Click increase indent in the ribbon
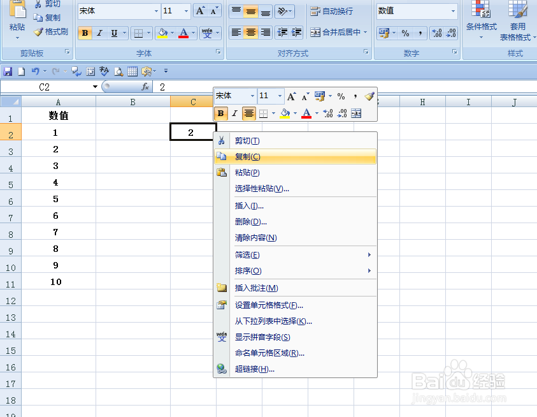 point(297,33)
